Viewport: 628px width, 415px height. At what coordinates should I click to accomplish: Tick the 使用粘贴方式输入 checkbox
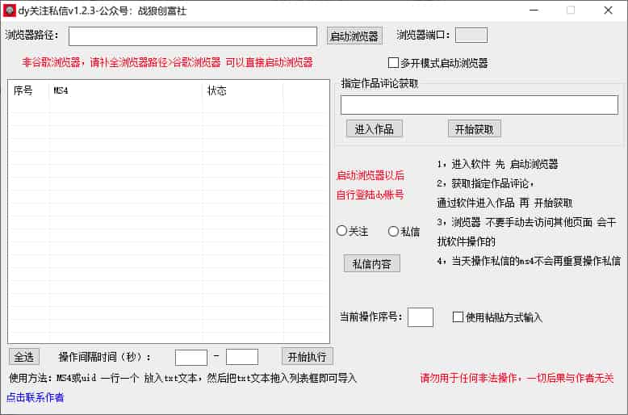point(458,317)
